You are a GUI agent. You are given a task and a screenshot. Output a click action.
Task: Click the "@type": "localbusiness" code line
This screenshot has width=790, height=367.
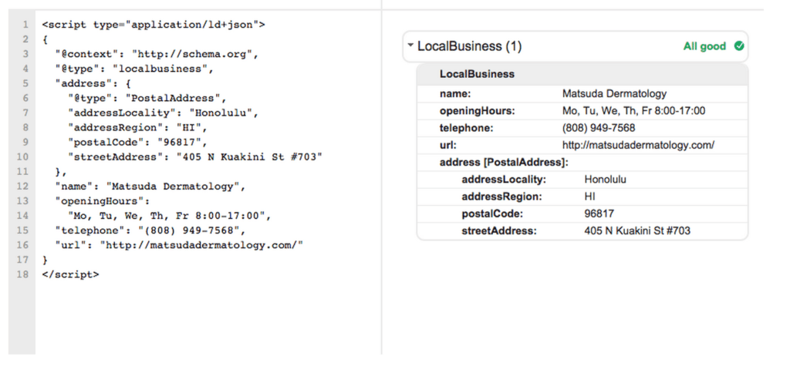(x=134, y=69)
